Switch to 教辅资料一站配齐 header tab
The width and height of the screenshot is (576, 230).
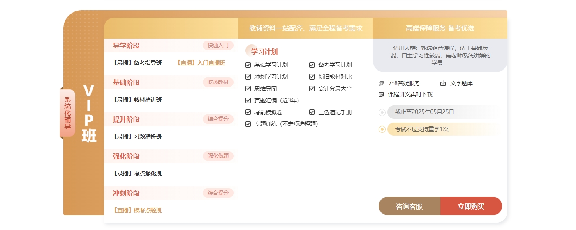[x=305, y=28]
